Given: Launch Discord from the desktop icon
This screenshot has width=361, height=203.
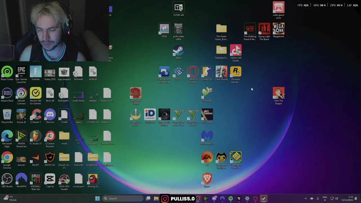Looking at the screenshot, I should click(50, 117).
